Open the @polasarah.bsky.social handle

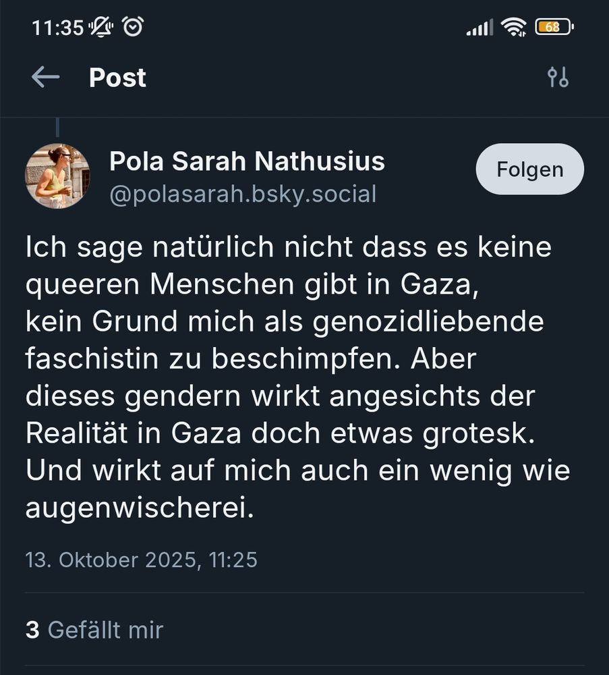(x=243, y=194)
